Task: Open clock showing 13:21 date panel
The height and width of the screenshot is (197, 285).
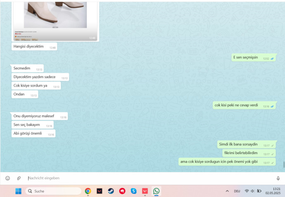Action: pos(273,191)
